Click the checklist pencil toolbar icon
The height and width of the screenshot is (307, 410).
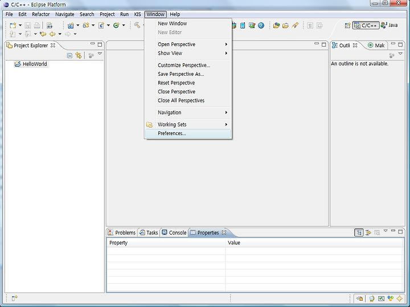252,26
